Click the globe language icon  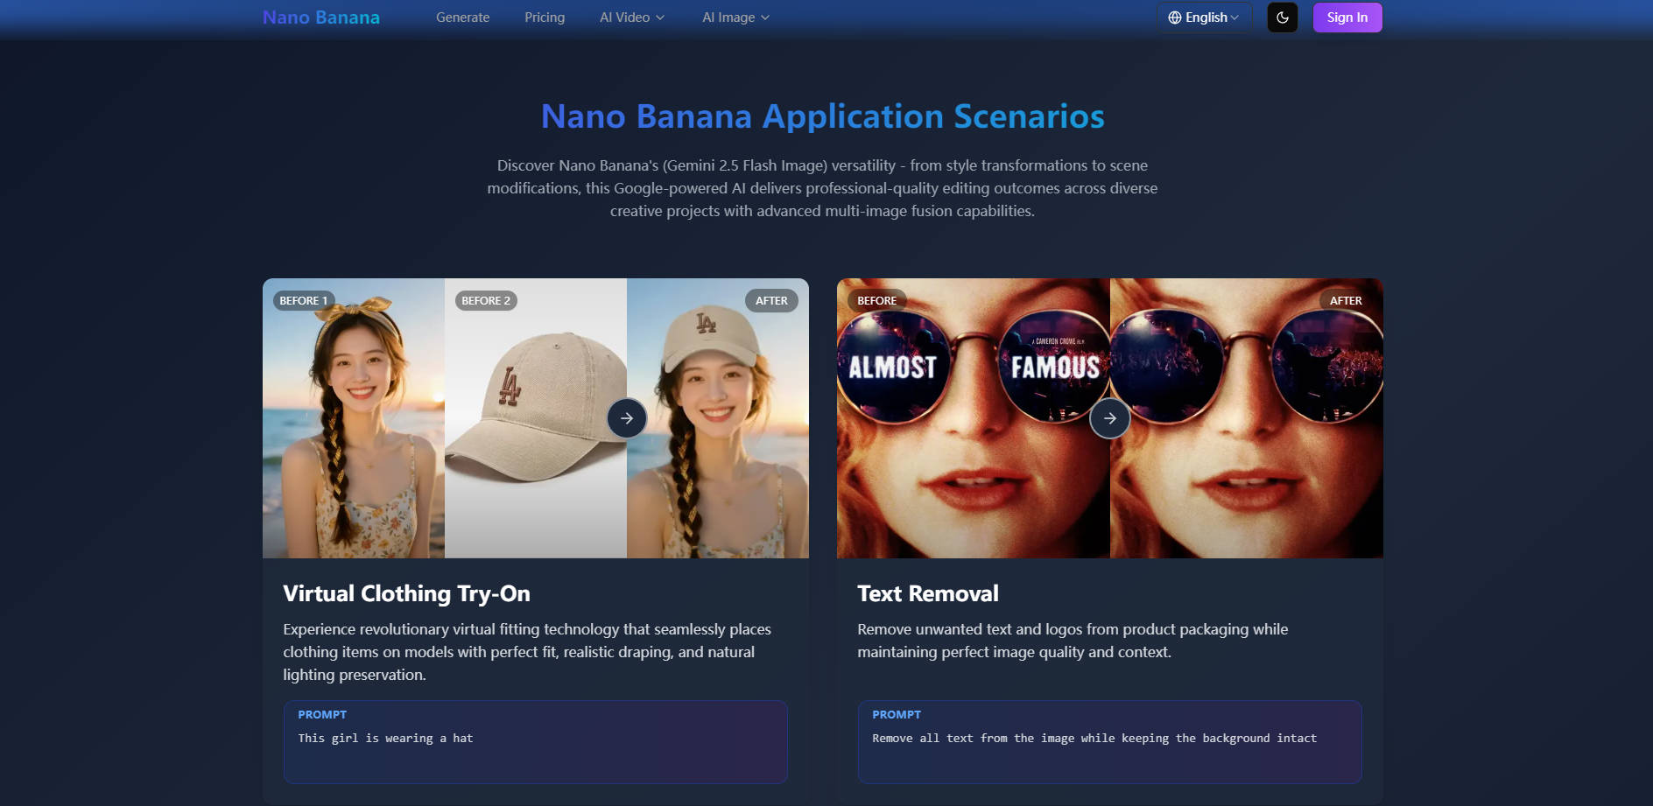point(1173,17)
